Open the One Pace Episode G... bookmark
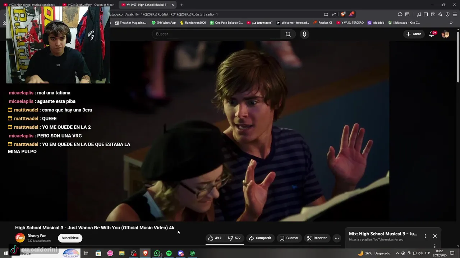The height and width of the screenshot is (258, 460). click(x=226, y=23)
